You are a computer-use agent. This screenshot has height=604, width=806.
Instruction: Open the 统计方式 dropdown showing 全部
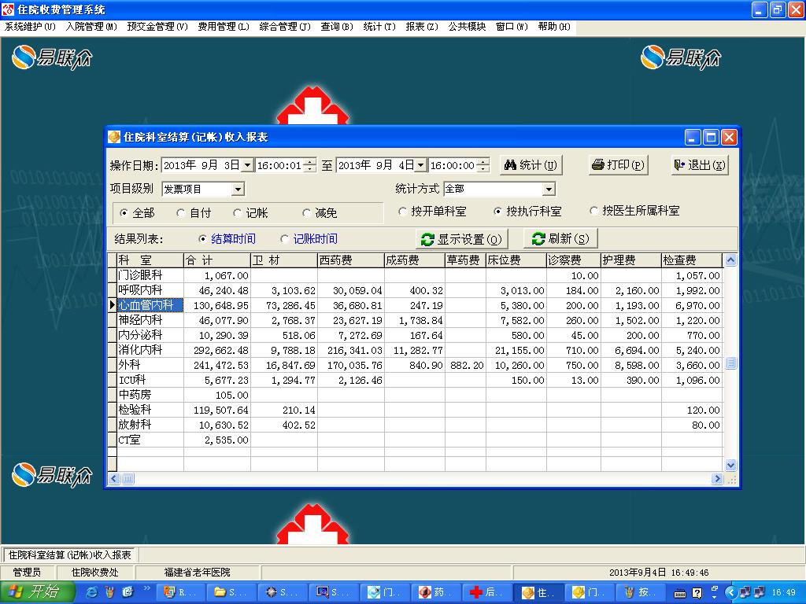549,190
